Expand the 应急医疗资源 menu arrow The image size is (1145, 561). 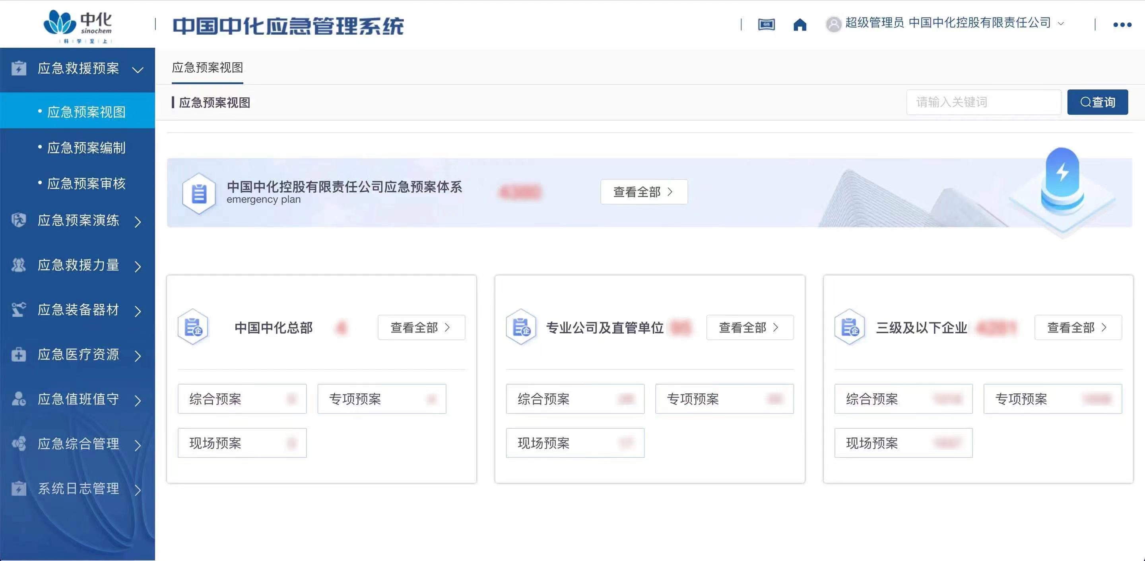[138, 356]
